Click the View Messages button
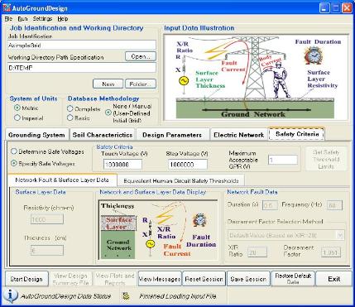 pyautogui.click(x=160, y=279)
